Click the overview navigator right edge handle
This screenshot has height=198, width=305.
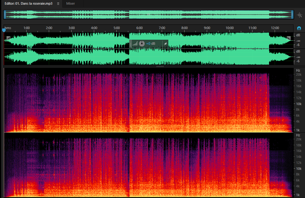coord(292,15)
